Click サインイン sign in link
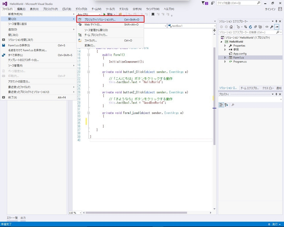 tap(270, 9)
